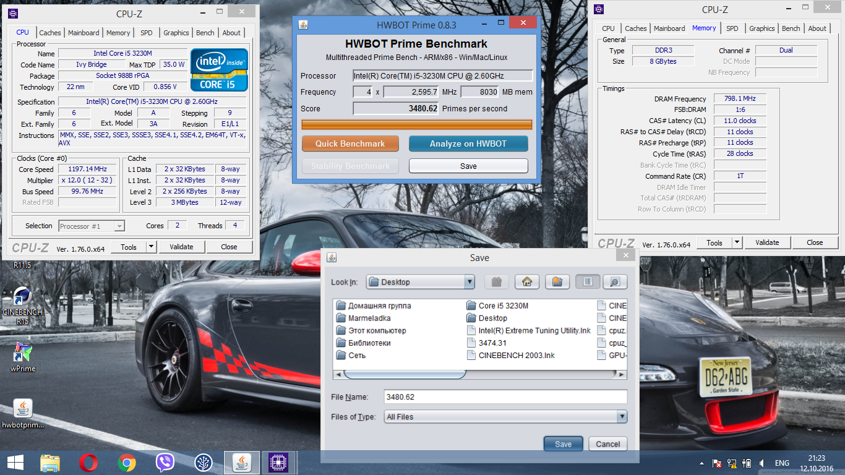Select Intel(R) Extreme Tuning Utility.lnk file
The width and height of the screenshot is (845, 475).
529,330
